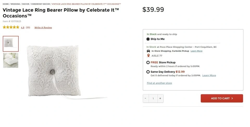Select the first pillow thumbnail
Screen dimensions: 250x127
coord(11,44)
